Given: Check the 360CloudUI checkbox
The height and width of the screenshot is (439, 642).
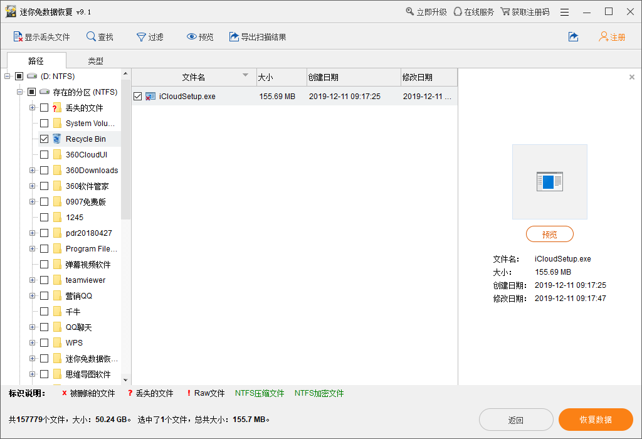Looking at the screenshot, I should click(x=45, y=155).
